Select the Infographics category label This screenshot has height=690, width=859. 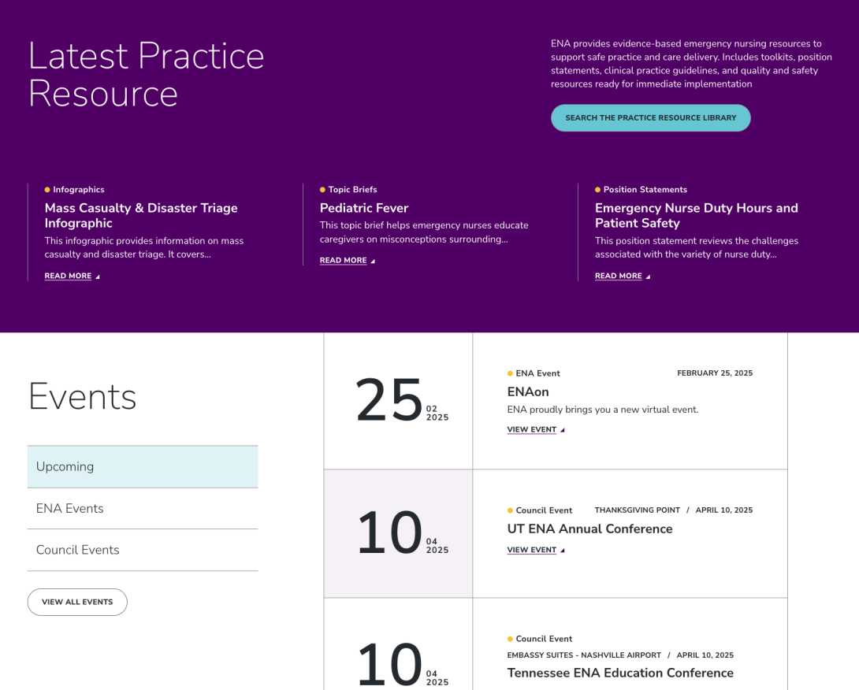pos(78,190)
